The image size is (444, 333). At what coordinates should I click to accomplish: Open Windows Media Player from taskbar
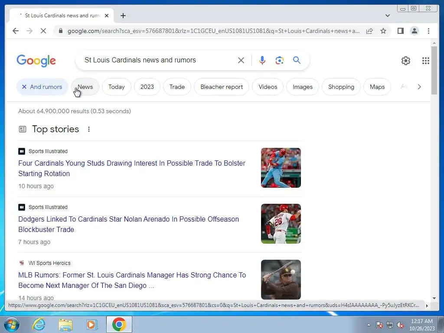pos(91,324)
